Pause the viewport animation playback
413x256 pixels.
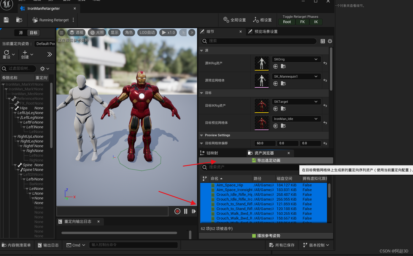click(186, 211)
